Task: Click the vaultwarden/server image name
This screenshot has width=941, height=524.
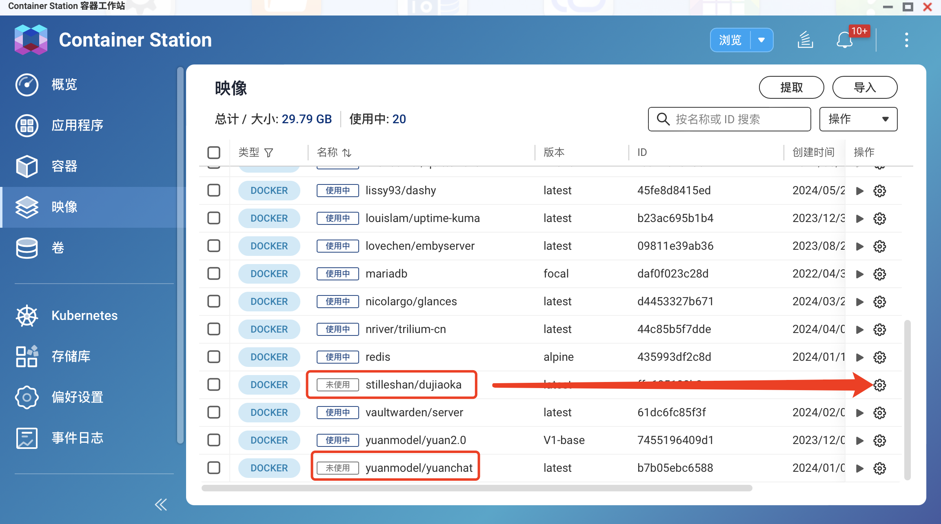Action: click(414, 412)
